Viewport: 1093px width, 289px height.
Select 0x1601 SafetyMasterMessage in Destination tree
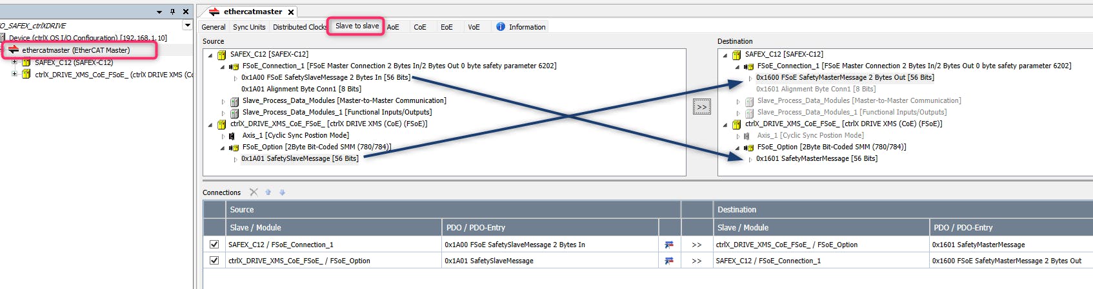[x=816, y=158]
